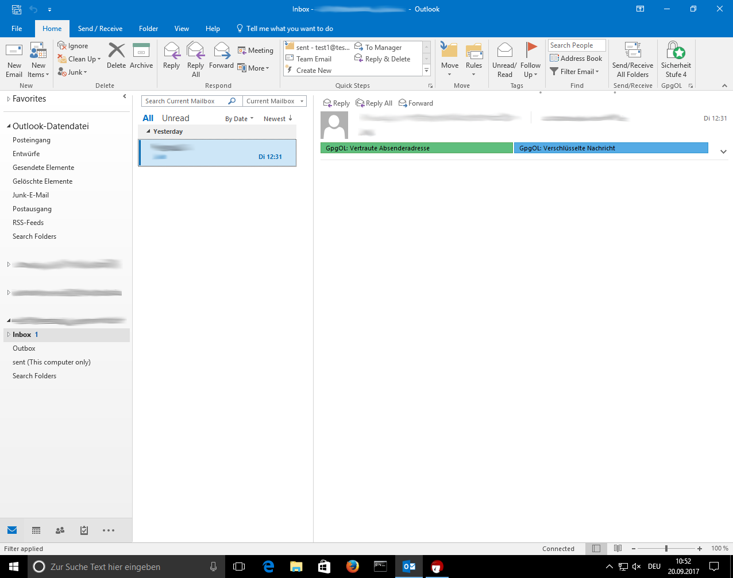733x578 pixels.
Task: Show All messages filter
Action: pos(148,118)
